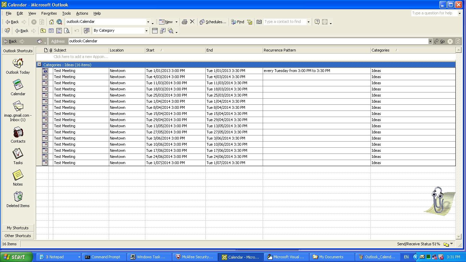The width and height of the screenshot is (466, 262).
Task: Click the Organize icon beside Find
Action: [250, 22]
